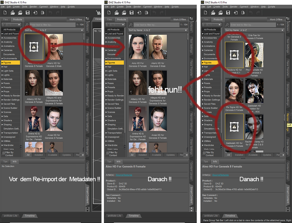Click Undo arrow in middle window toolbar
Image resolution: width=292 pixels, height=223 pixels.
(x=154, y=13)
